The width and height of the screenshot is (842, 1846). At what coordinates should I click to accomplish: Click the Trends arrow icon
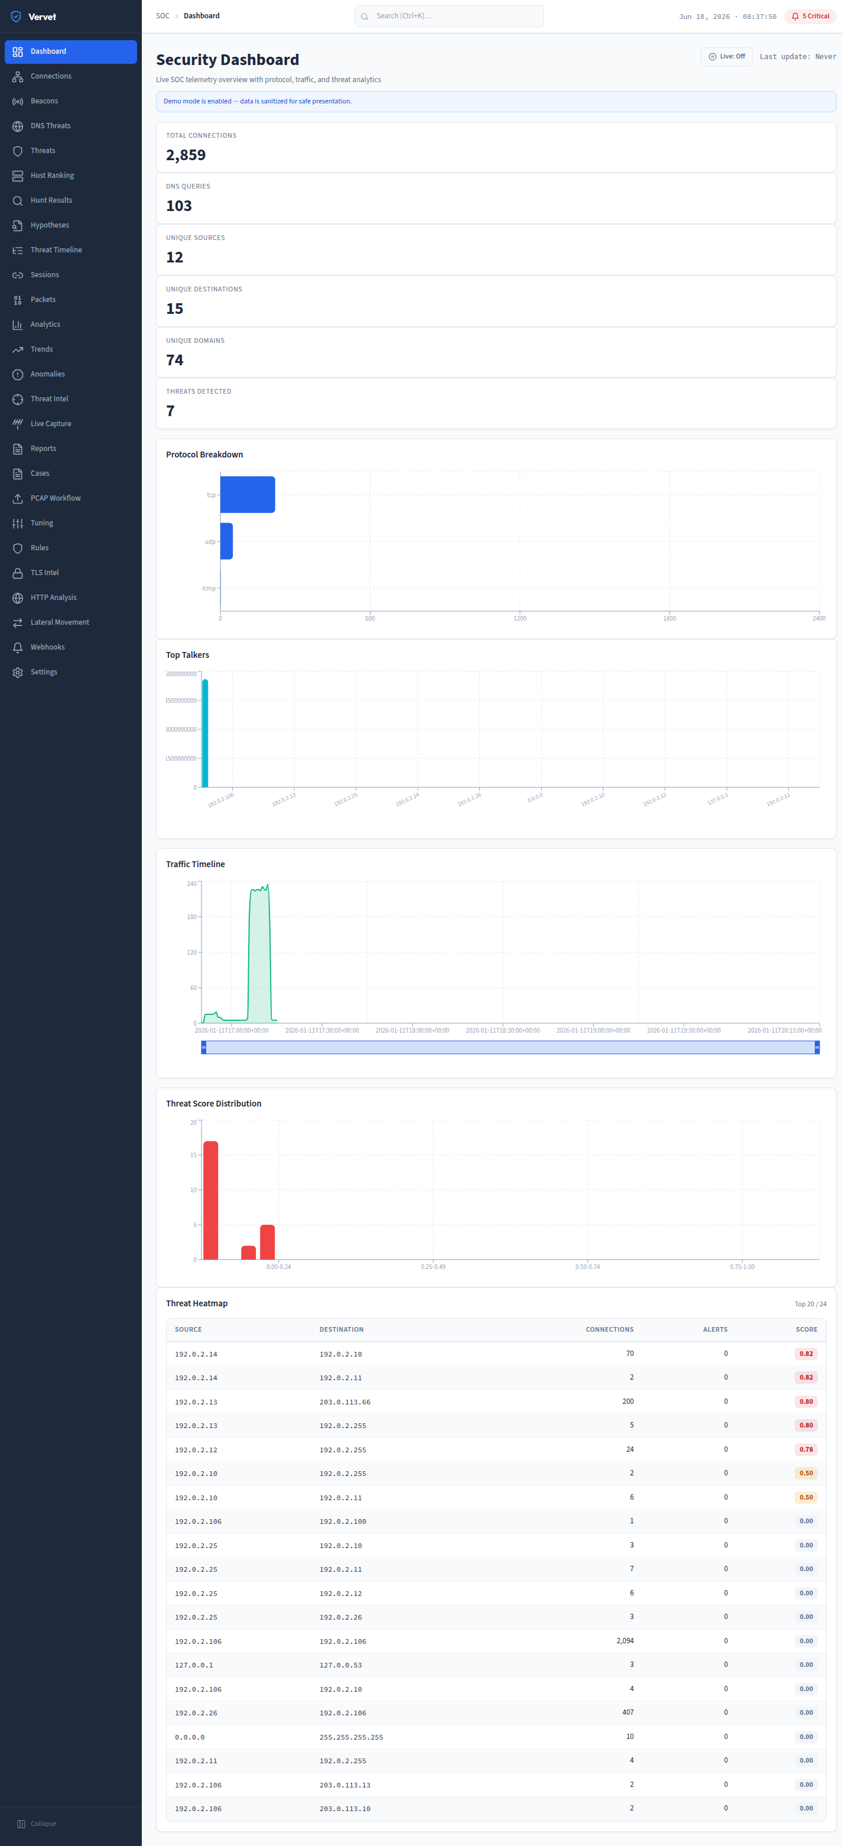coord(18,350)
